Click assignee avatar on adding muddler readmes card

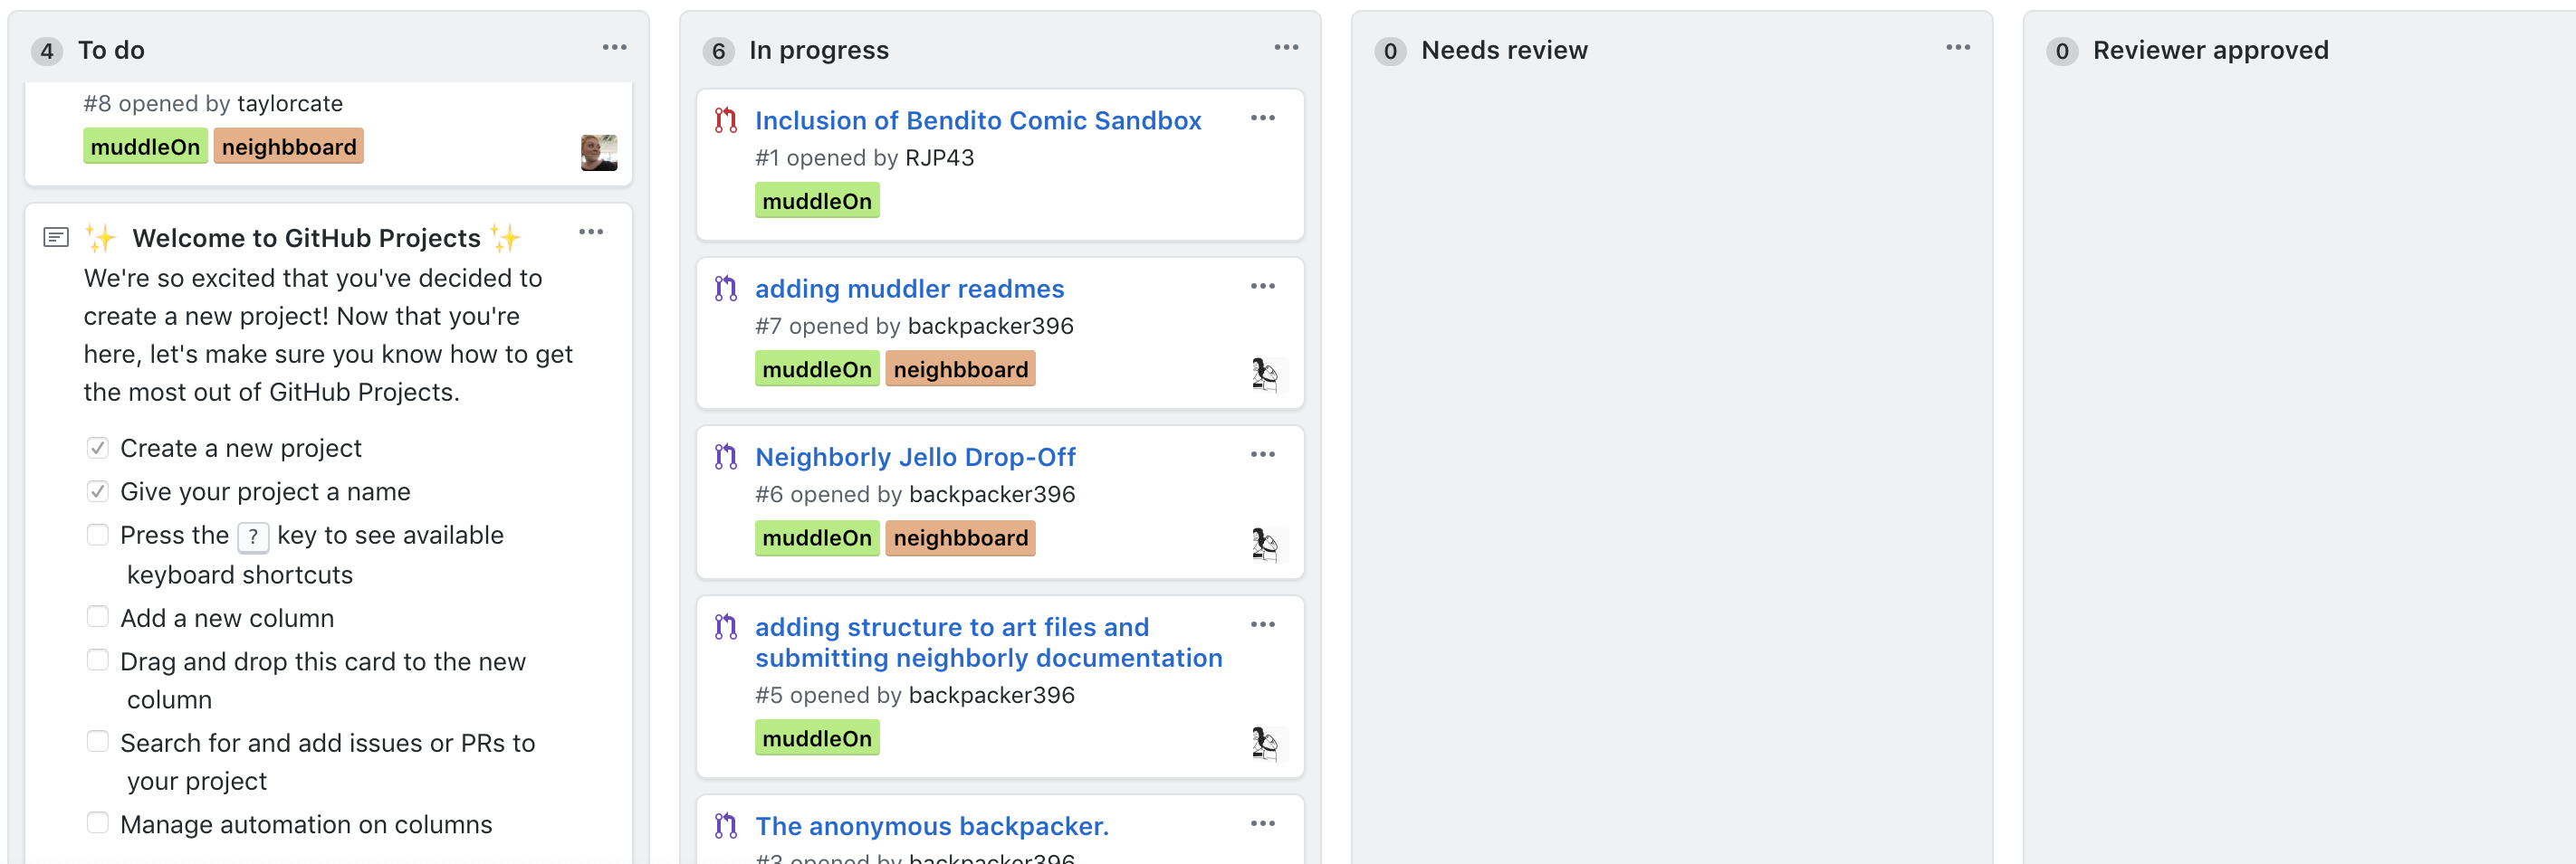click(x=1265, y=375)
